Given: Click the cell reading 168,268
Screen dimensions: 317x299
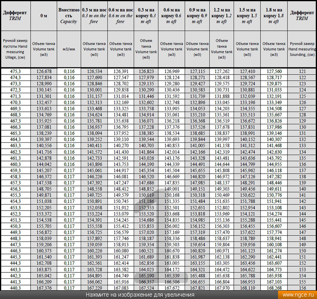Looking at the screenshot, I should (x=274, y=288).
